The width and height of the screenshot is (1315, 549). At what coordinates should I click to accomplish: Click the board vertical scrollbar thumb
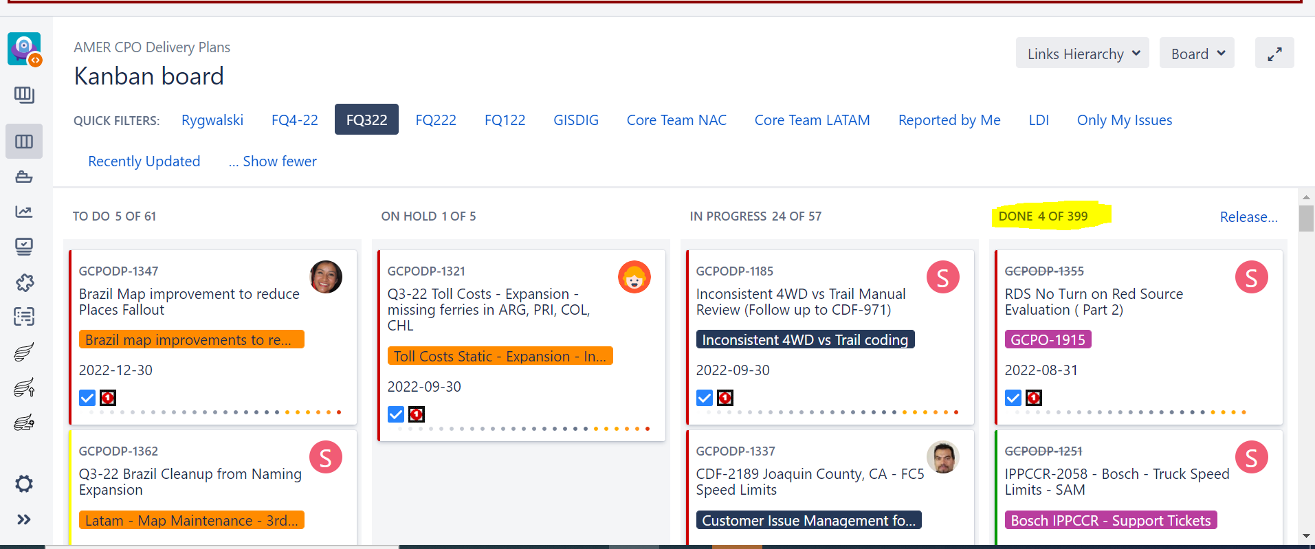click(x=1306, y=219)
